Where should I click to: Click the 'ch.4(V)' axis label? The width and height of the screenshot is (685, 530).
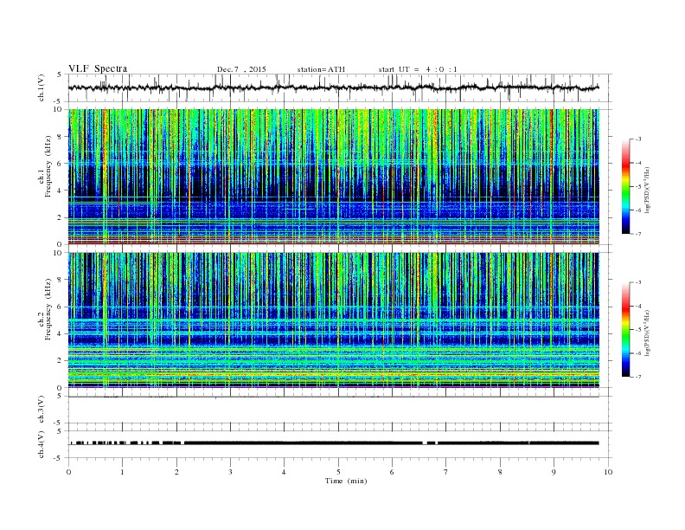click(x=42, y=445)
